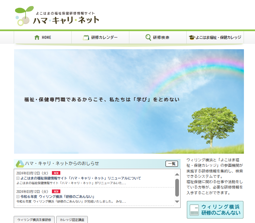The height and width of the screenshot is (223, 255).
Task: Click the arrow bullet beside 令和６年度 news item
Action: point(18,197)
